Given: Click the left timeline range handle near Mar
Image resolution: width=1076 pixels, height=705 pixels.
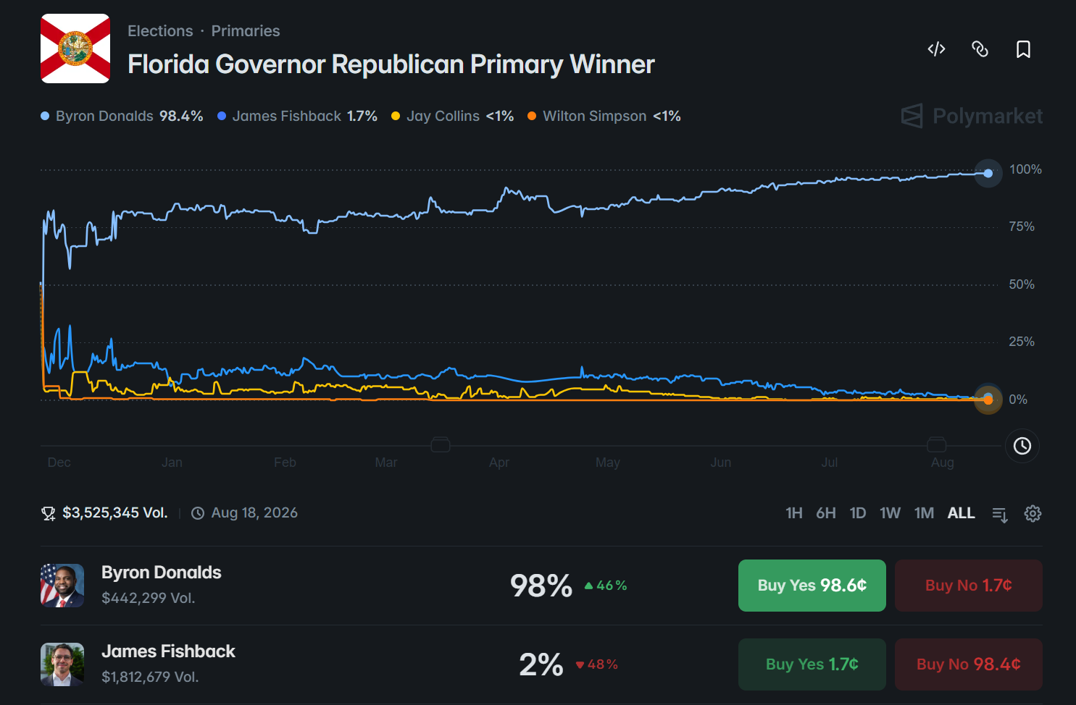Looking at the screenshot, I should pyautogui.click(x=441, y=444).
